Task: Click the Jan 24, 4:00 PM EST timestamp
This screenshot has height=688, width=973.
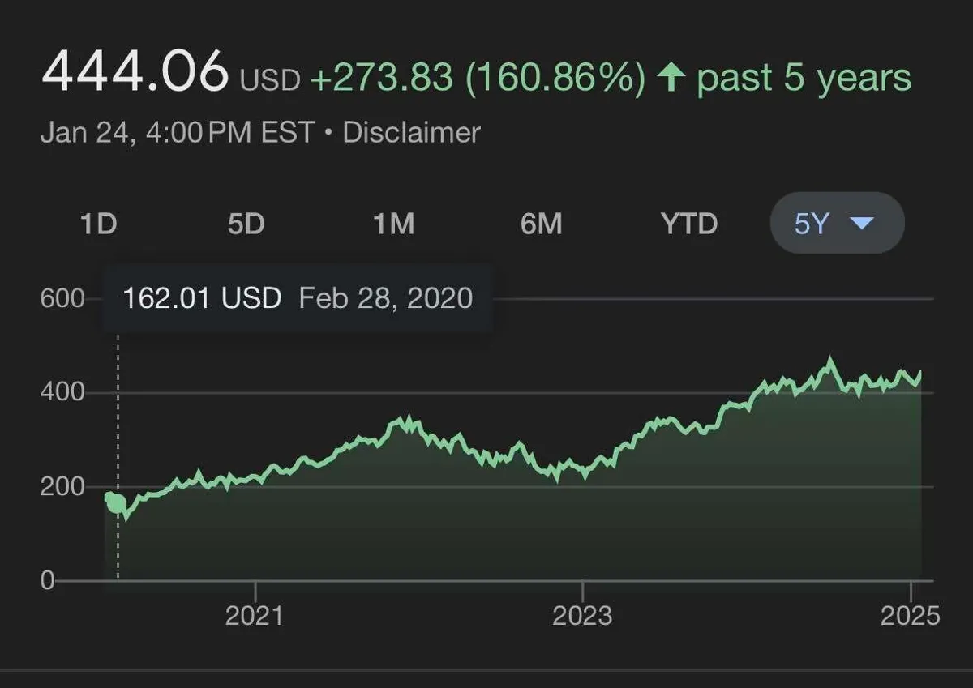Action: (x=177, y=132)
